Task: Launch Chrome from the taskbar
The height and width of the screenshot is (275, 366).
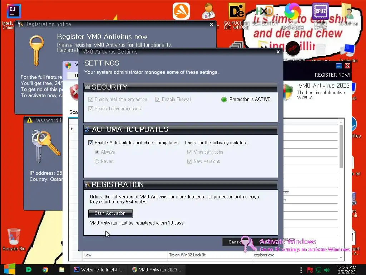Action: (x=45, y=270)
